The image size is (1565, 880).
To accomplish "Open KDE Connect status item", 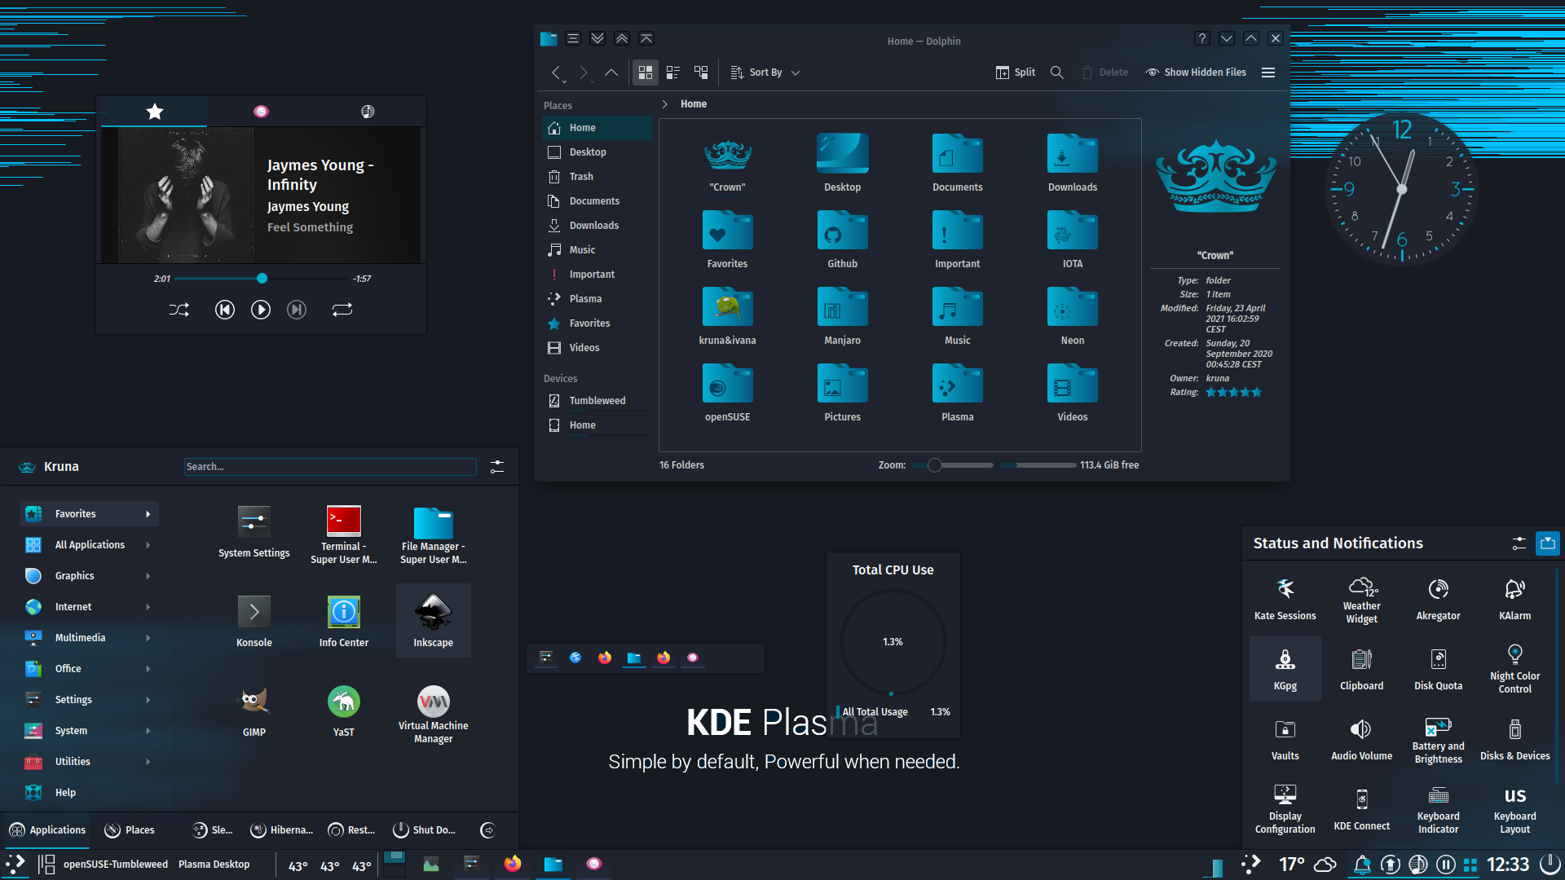I will tap(1361, 809).
